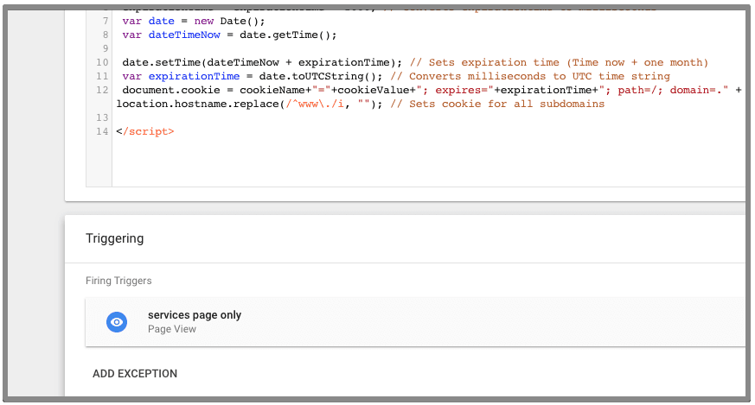Click line number 10 in gutter
Image resolution: width=755 pixels, height=405 pixels.
pos(102,62)
